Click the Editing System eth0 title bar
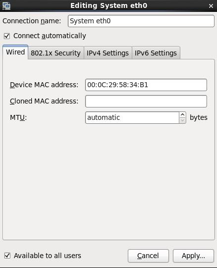The image size is (217, 268). 109,5
